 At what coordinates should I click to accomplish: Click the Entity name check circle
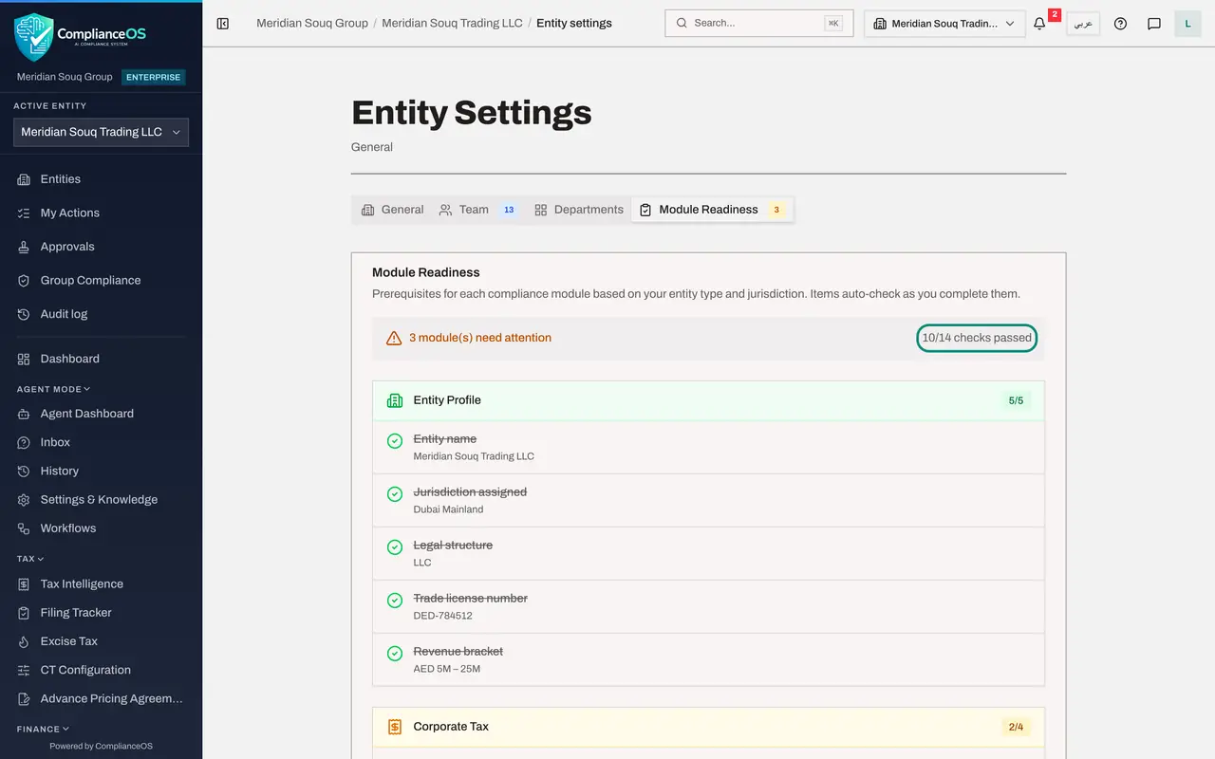395,441
